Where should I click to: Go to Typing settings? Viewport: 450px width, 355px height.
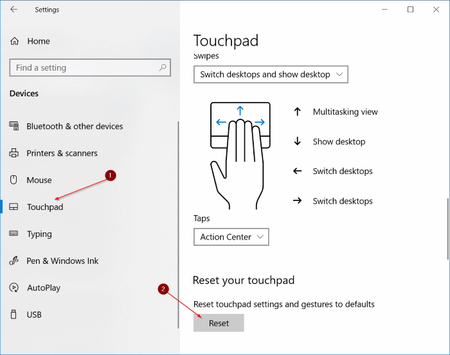point(39,234)
